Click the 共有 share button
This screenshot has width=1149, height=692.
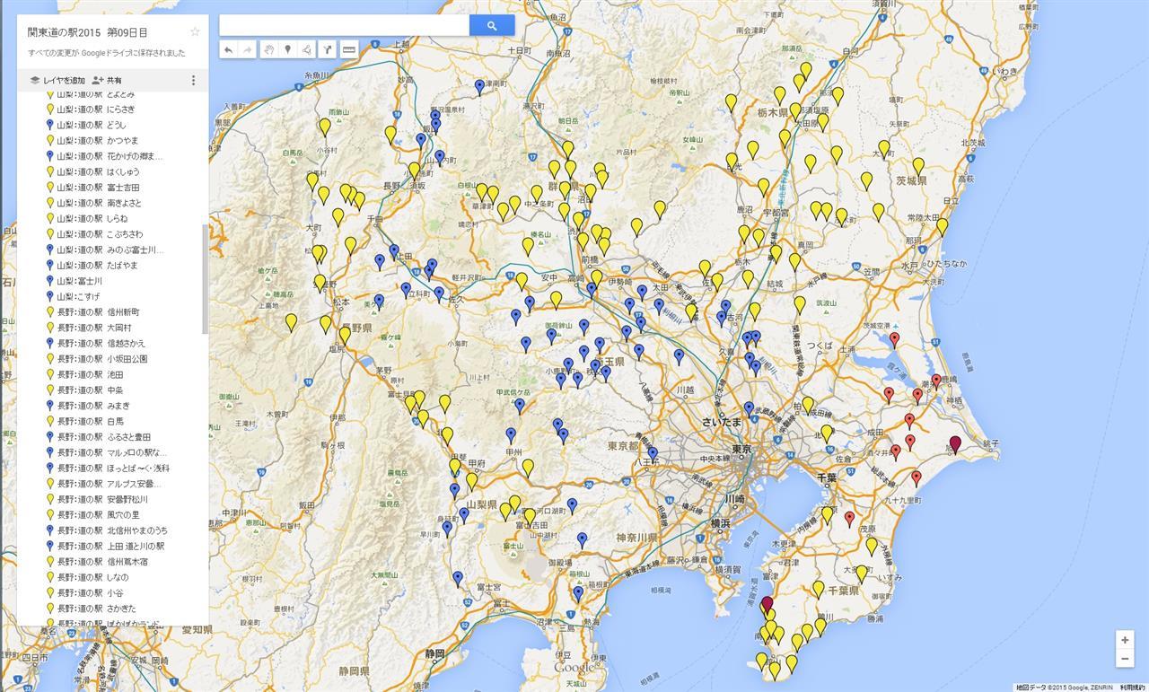point(107,81)
